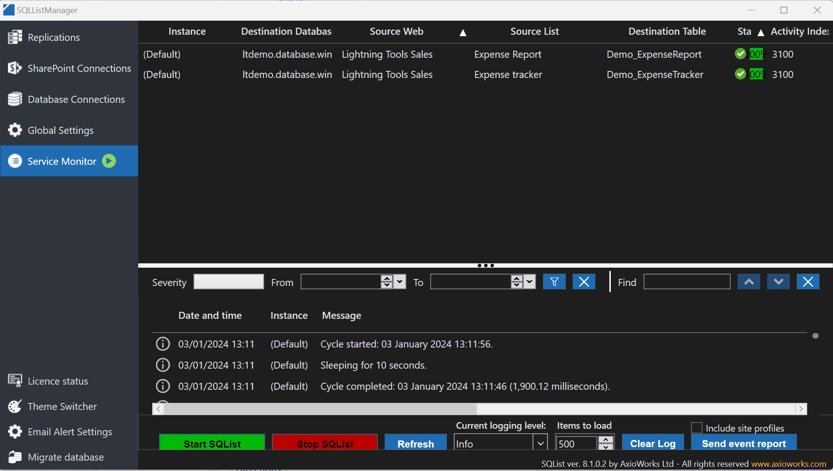Click the funnel filter icon button

(554, 282)
